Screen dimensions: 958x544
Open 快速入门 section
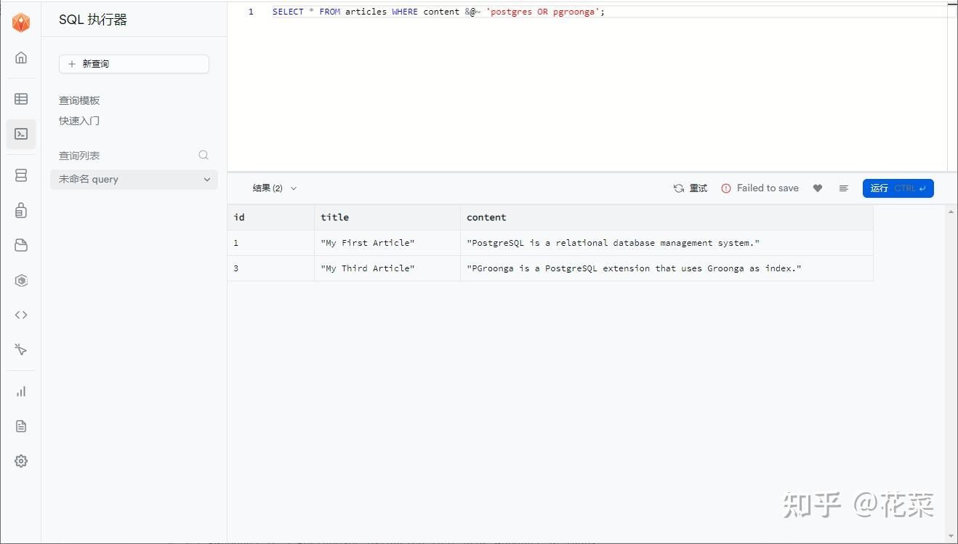(79, 121)
